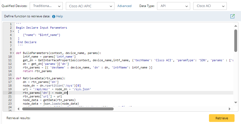Open the Data Type API dropdown
The width and height of the screenshot is (241, 124).
(173, 6)
